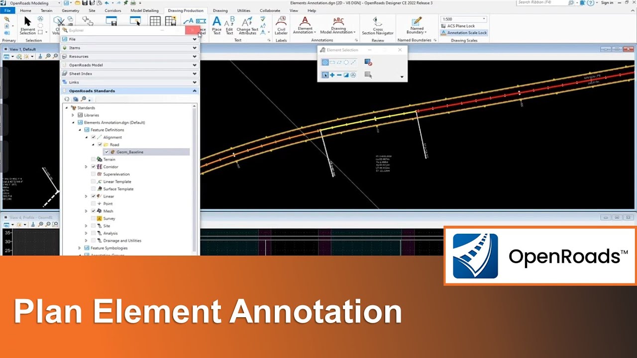Check the Survey checkbox
The height and width of the screenshot is (358, 637).
click(x=93, y=219)
